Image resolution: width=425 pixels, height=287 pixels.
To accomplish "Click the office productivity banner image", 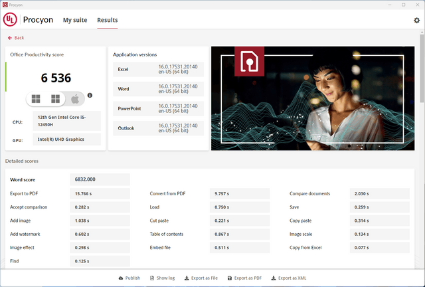I will click(x=313, y=98).
